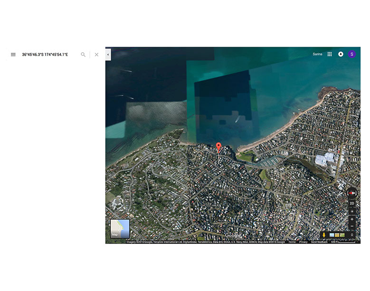Open the purple S account avatar

click(x=352, y=54)
